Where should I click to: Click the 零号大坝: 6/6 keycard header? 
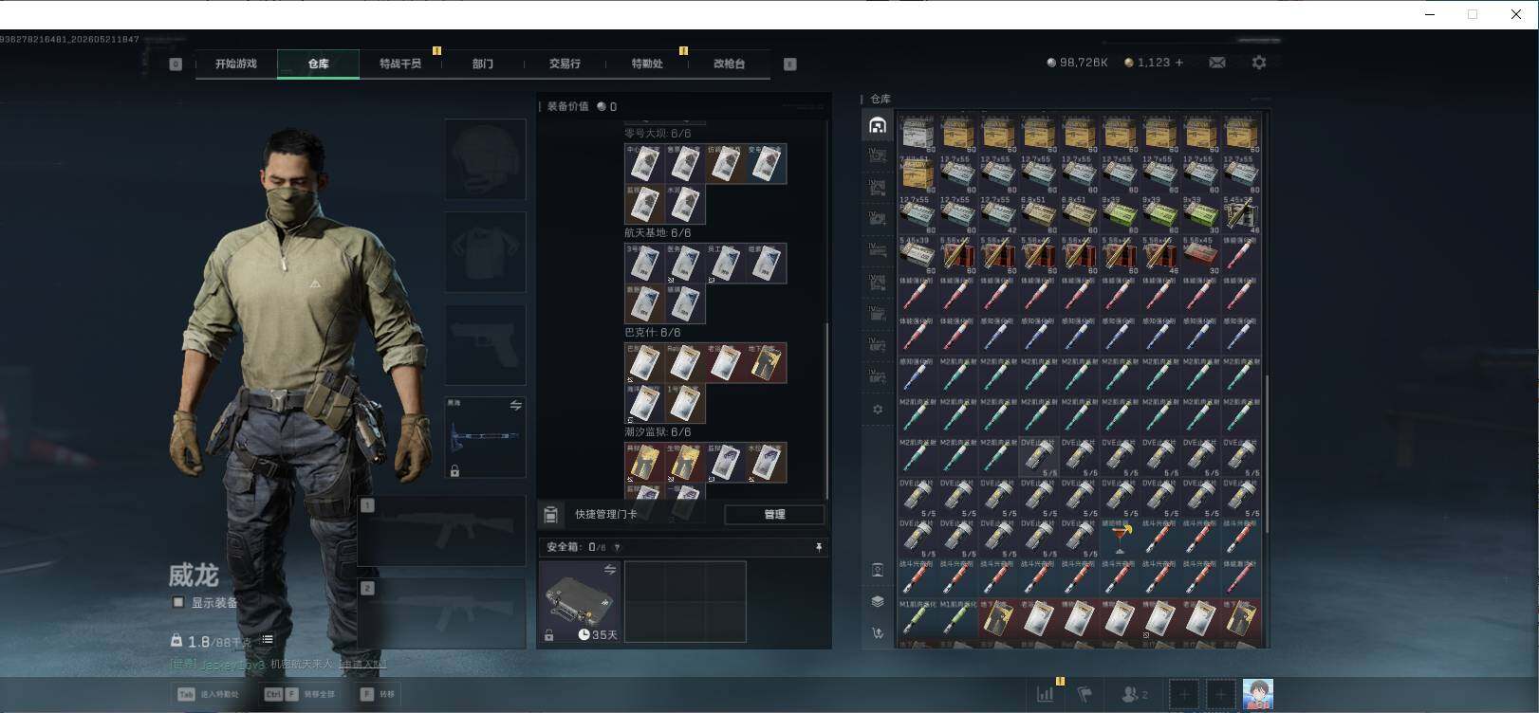click(658, 134)
